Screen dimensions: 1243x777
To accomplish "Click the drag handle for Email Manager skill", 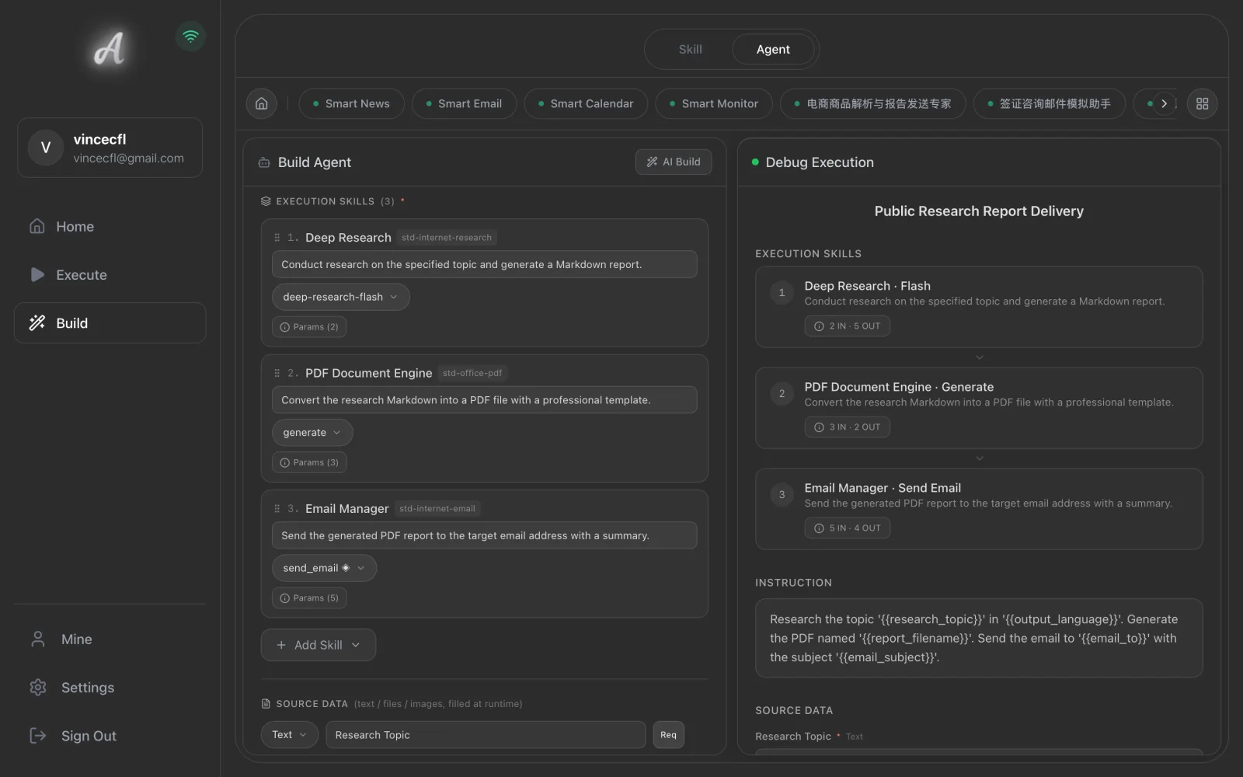I will point(277,509).
